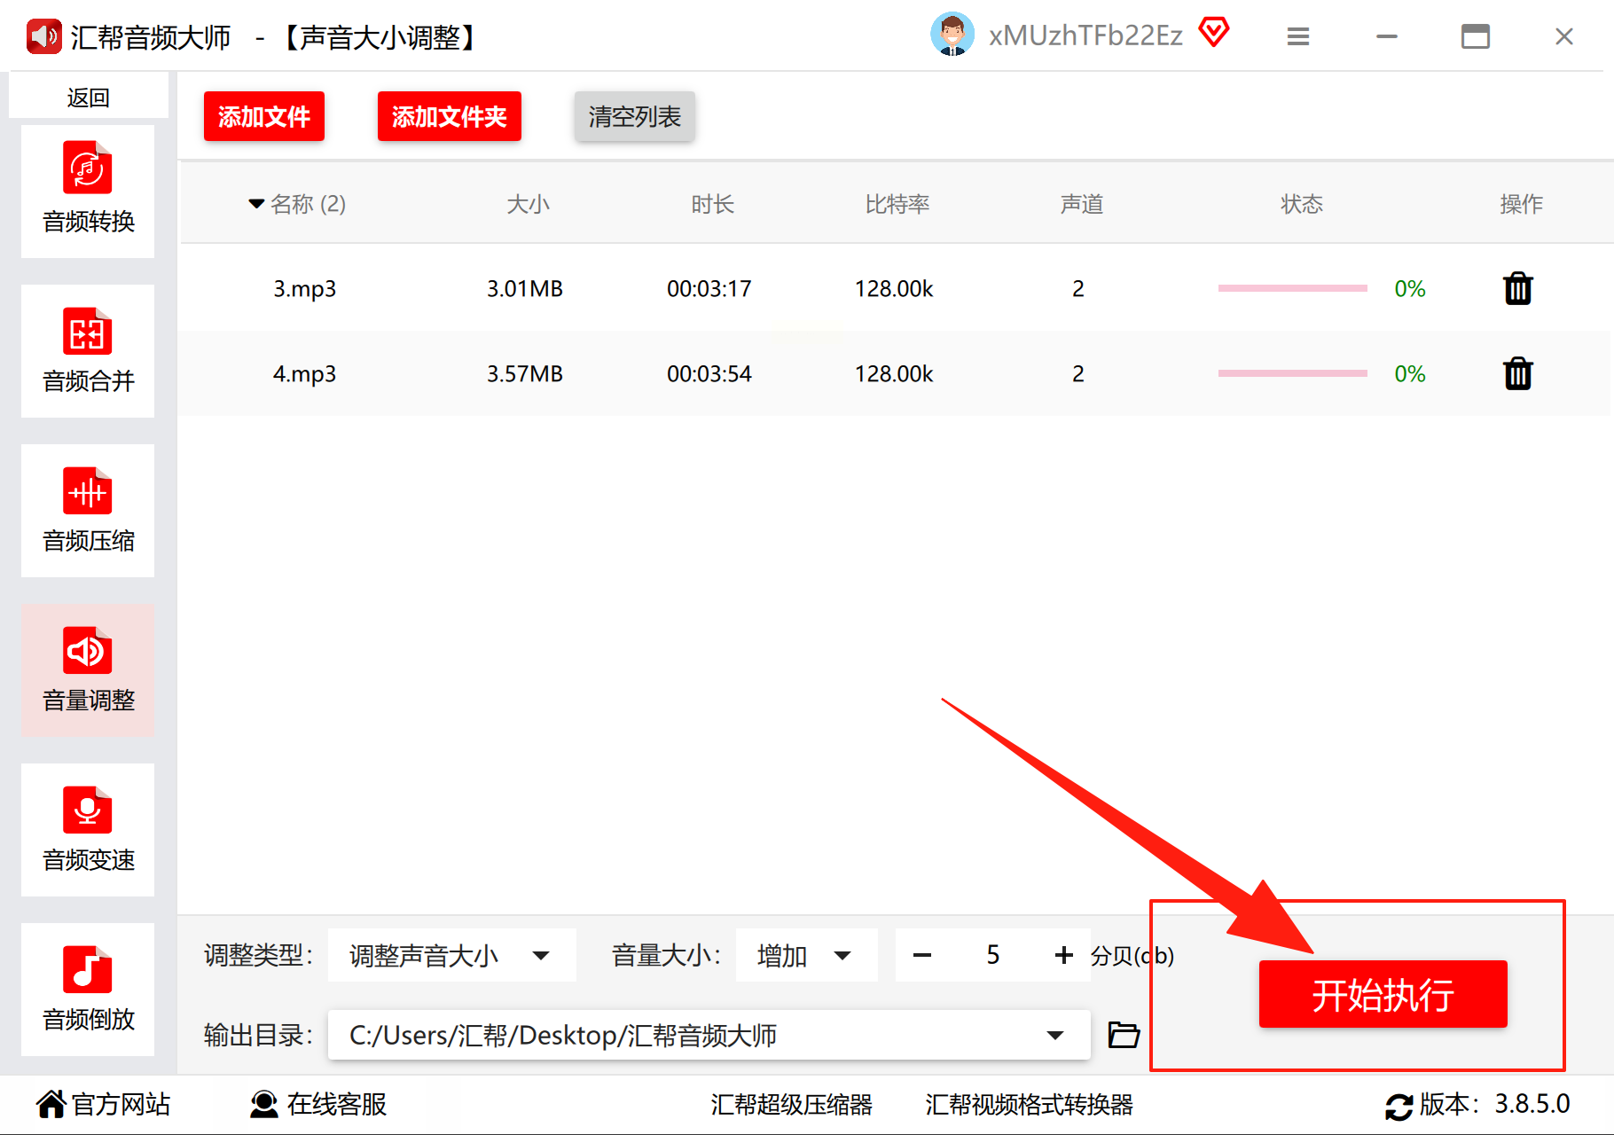Delete 4.mp3 with its trash icon
This screenshot has width=1614, height=1135.
click(x=1518, y=373)
